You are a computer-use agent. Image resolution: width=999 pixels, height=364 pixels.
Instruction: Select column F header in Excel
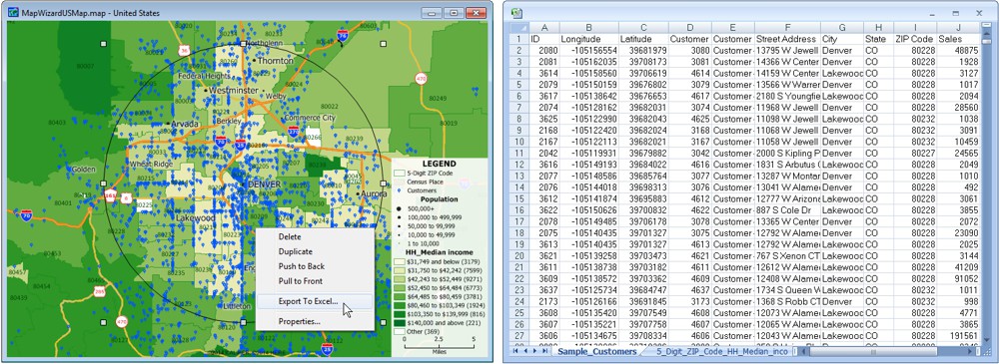click(787, 27)
